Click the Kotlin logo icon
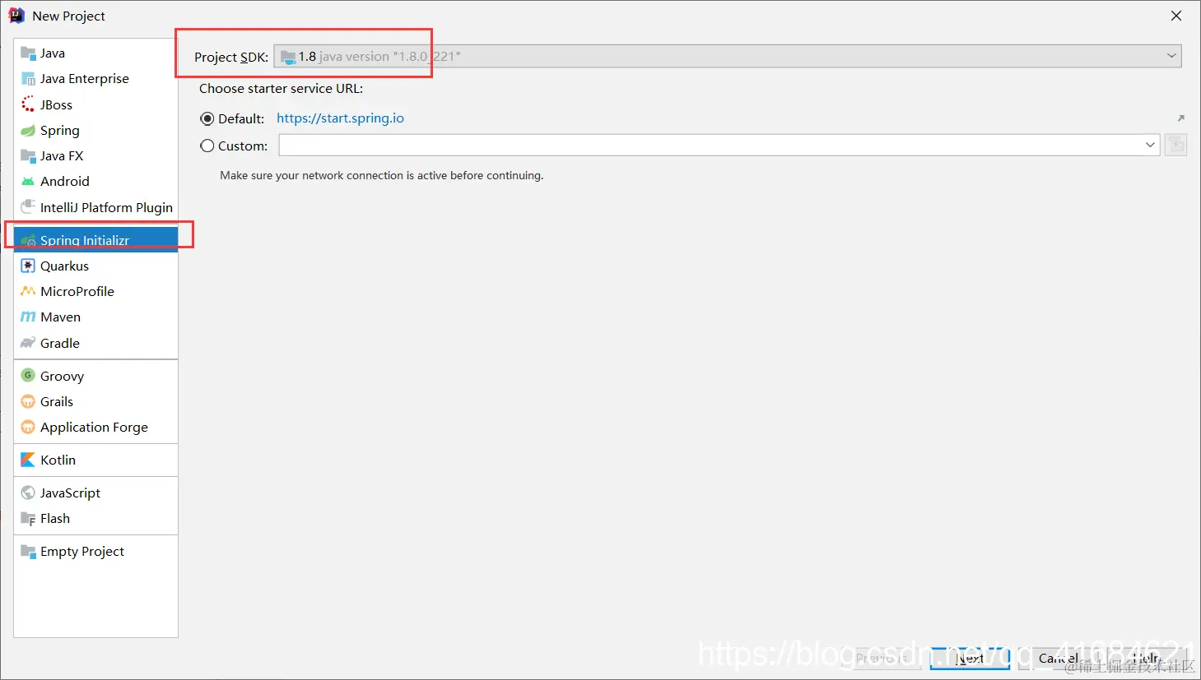 (x=28, y=460)
